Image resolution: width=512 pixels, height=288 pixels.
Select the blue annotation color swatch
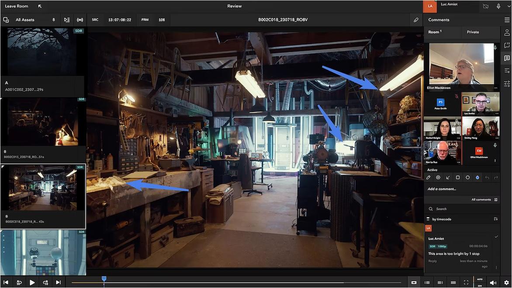coord(477,178)
